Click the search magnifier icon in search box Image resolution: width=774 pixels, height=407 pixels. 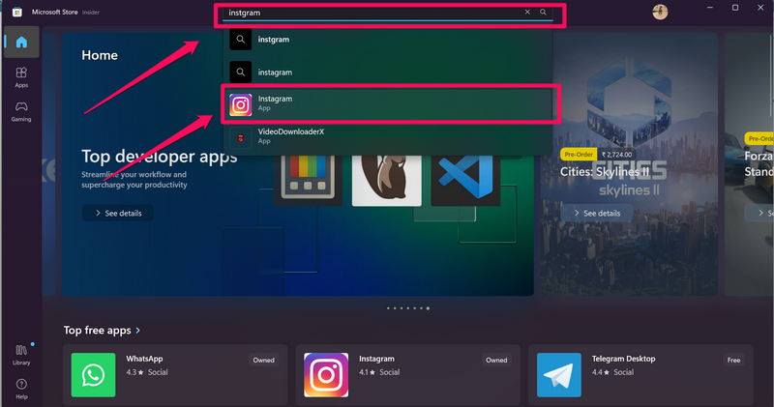point(543,12)
